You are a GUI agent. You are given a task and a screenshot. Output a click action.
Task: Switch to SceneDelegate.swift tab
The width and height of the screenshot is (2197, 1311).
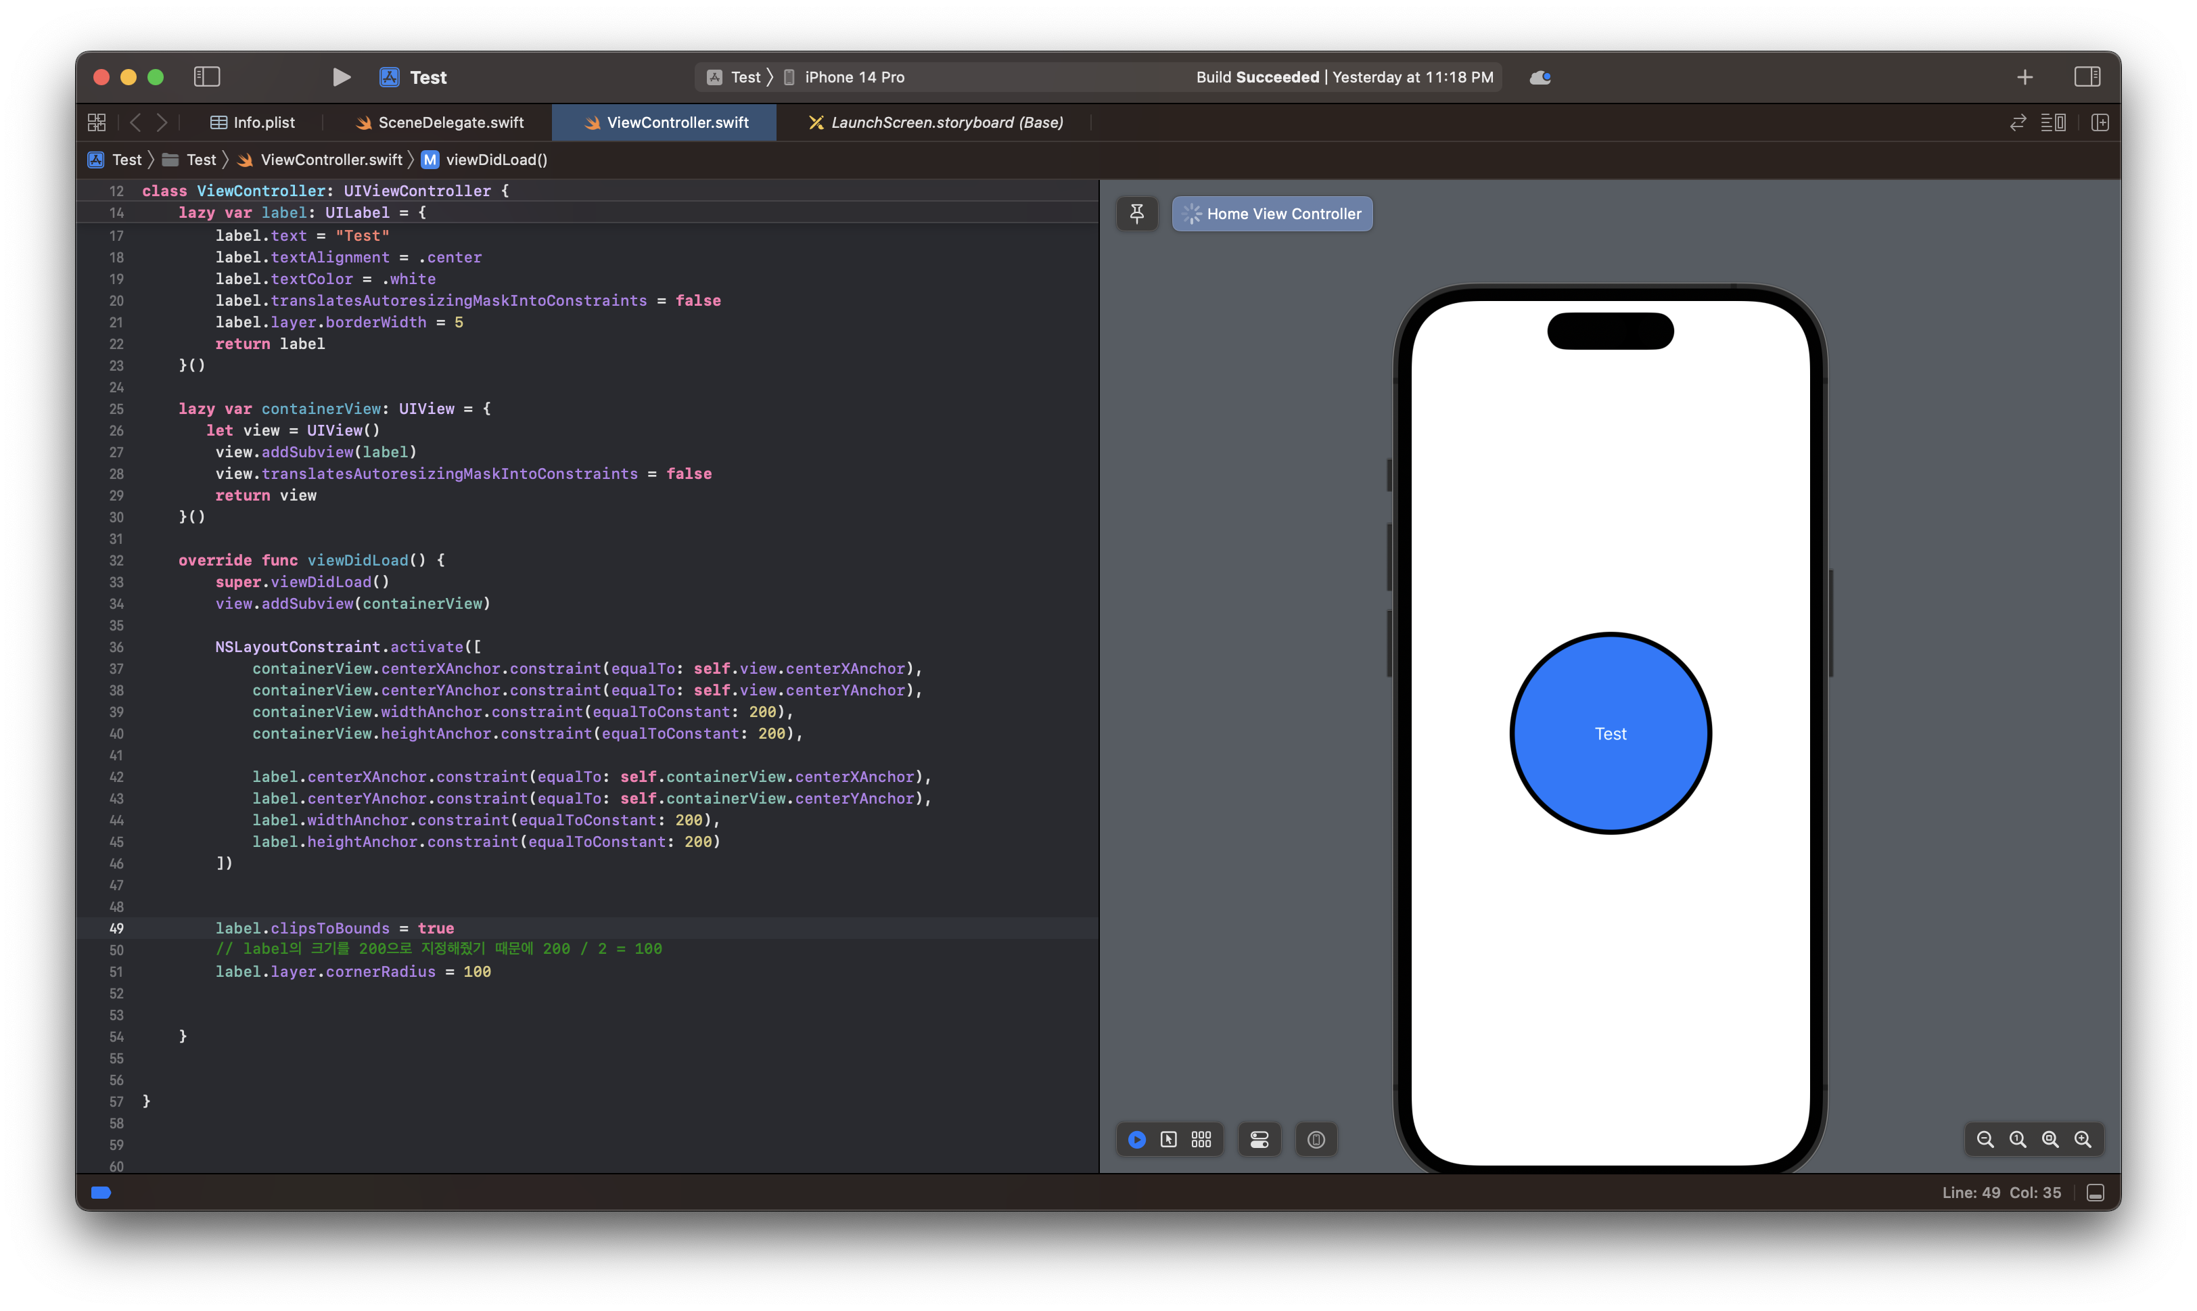click(450, 123)
